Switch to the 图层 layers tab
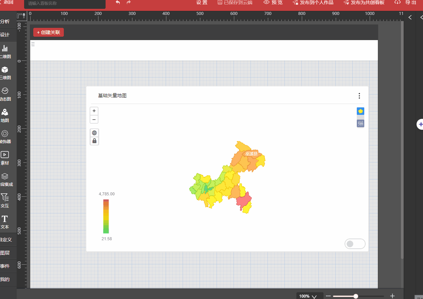Screen dimensions: 423x299 5,253
